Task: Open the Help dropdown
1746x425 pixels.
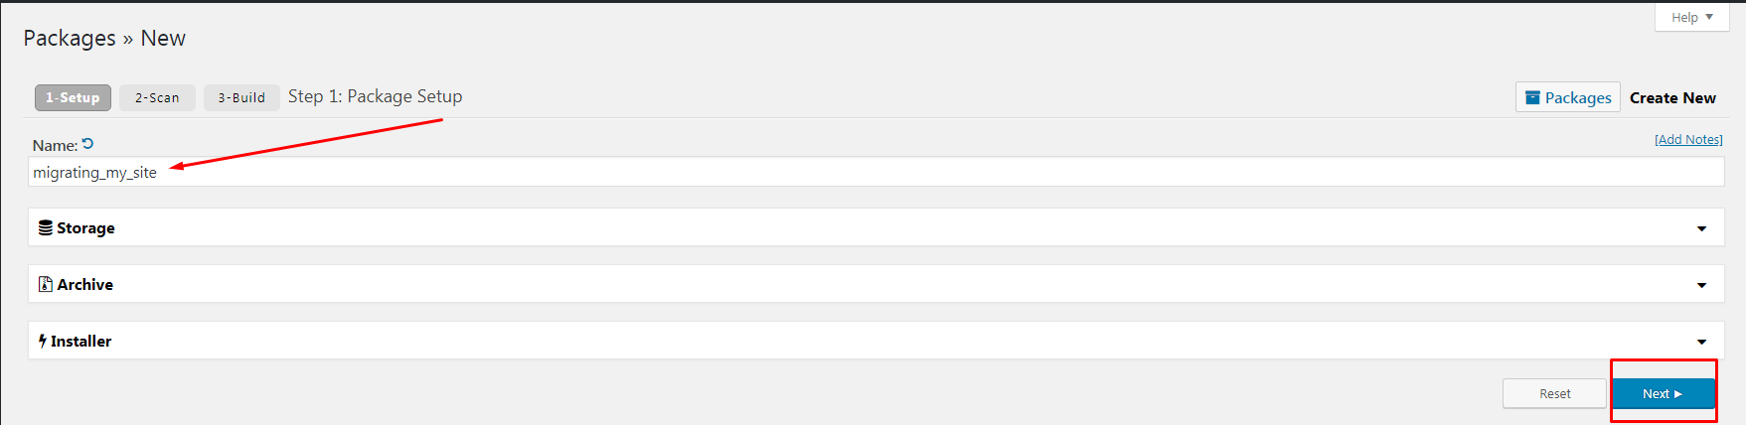Action: point(1691,17)
